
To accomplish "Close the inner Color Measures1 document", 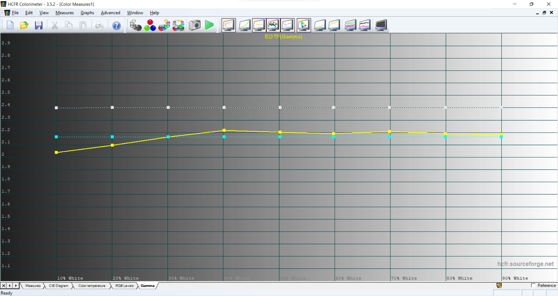I will pos(551,13).
